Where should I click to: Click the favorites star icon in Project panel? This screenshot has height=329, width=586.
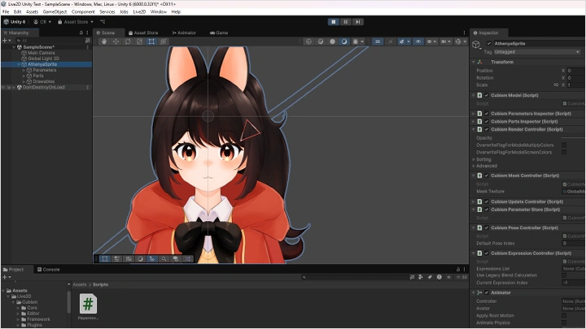click(448, 277)
